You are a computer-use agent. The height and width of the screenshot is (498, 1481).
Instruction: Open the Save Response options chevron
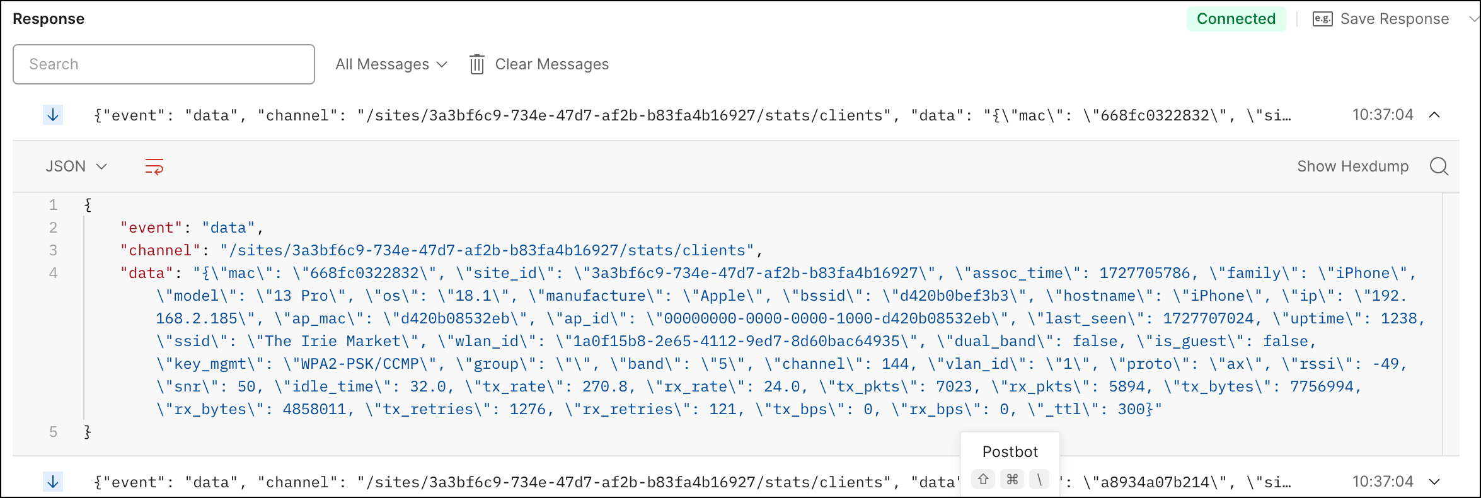pyautogui.click(x=1473, y=19)
